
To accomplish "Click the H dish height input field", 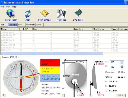I will pyautogui.click(x=116, y=67).
